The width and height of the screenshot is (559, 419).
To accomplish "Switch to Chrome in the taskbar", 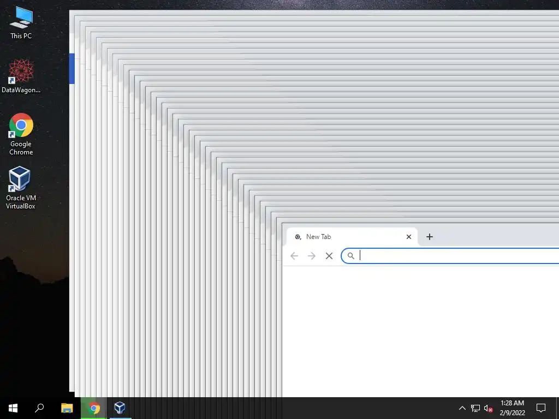I will [x=94, y=408].
